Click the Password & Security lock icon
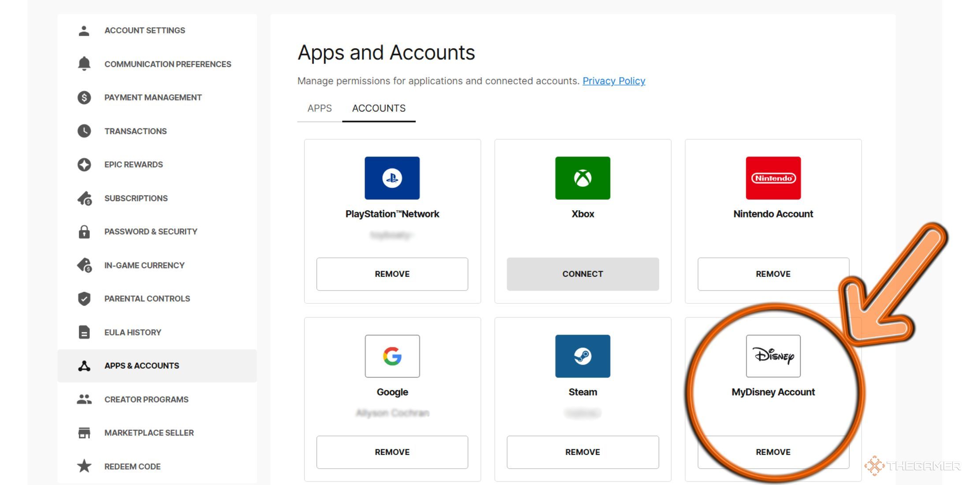 (x=84, y=231)
